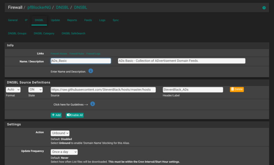Add a new DNSBL source row

click(56, 115)
